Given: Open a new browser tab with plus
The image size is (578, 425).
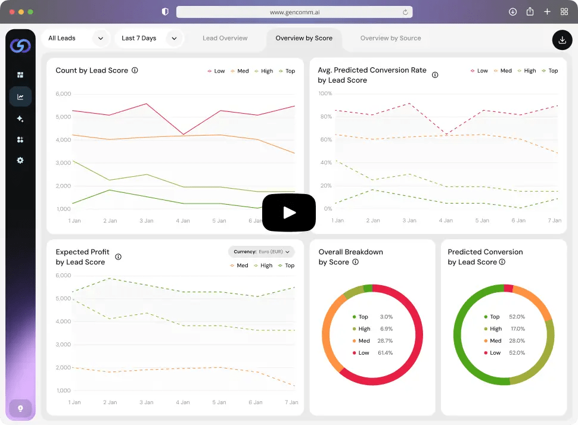Looking at the screenshot, I should [547, 12].
